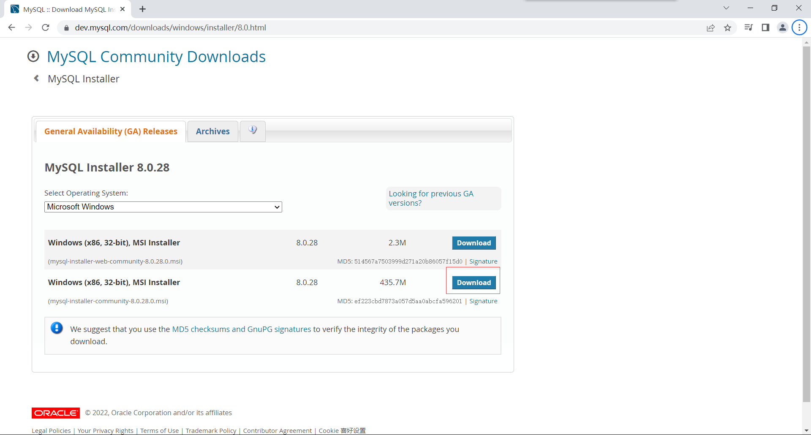Reload the current page
Image resolution: width=811 pixels, height=435 pixels.
46,27
